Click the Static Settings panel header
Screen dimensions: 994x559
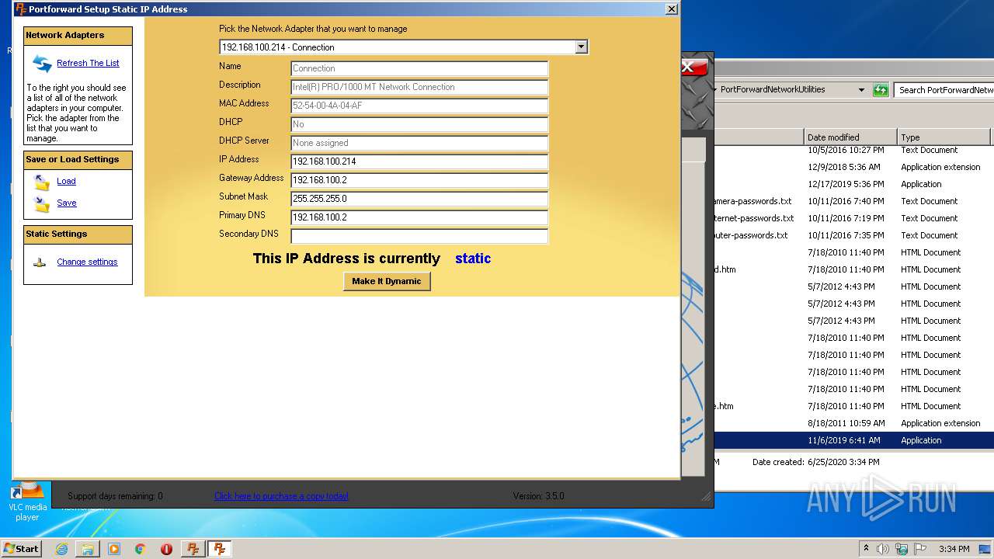click(78, 234)
